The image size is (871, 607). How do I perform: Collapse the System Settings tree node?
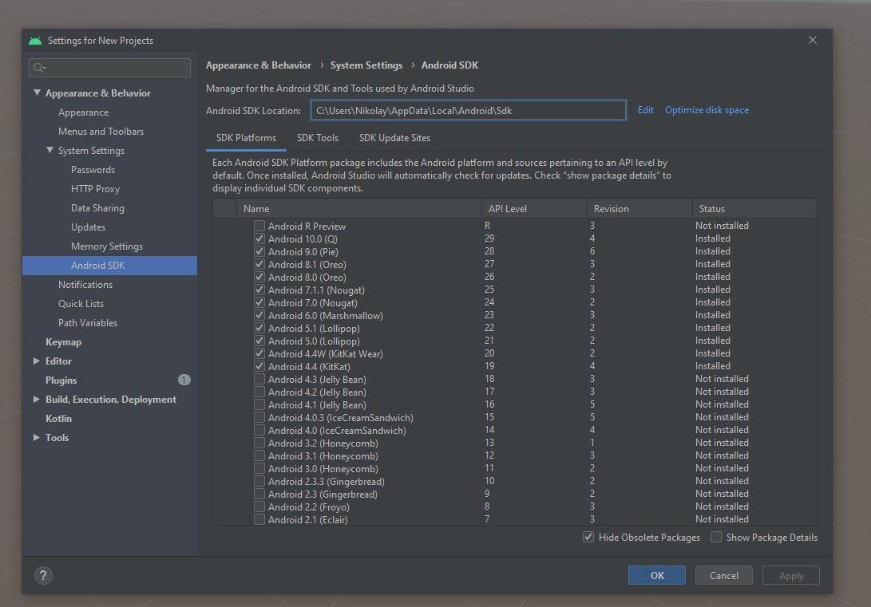point(50,150)
